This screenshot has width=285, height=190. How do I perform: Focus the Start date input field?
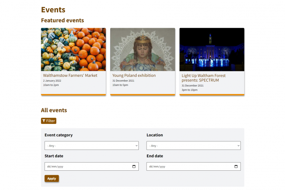[85, 167]
